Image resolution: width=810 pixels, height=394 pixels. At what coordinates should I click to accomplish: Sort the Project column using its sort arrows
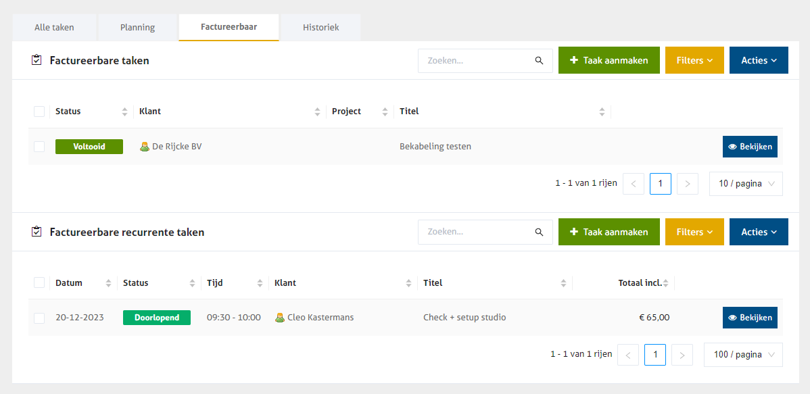(x=385, y=112)
